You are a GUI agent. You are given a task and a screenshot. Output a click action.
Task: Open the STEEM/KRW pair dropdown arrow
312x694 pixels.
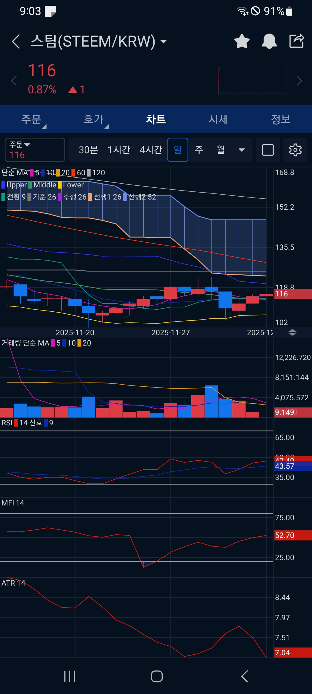164,41
